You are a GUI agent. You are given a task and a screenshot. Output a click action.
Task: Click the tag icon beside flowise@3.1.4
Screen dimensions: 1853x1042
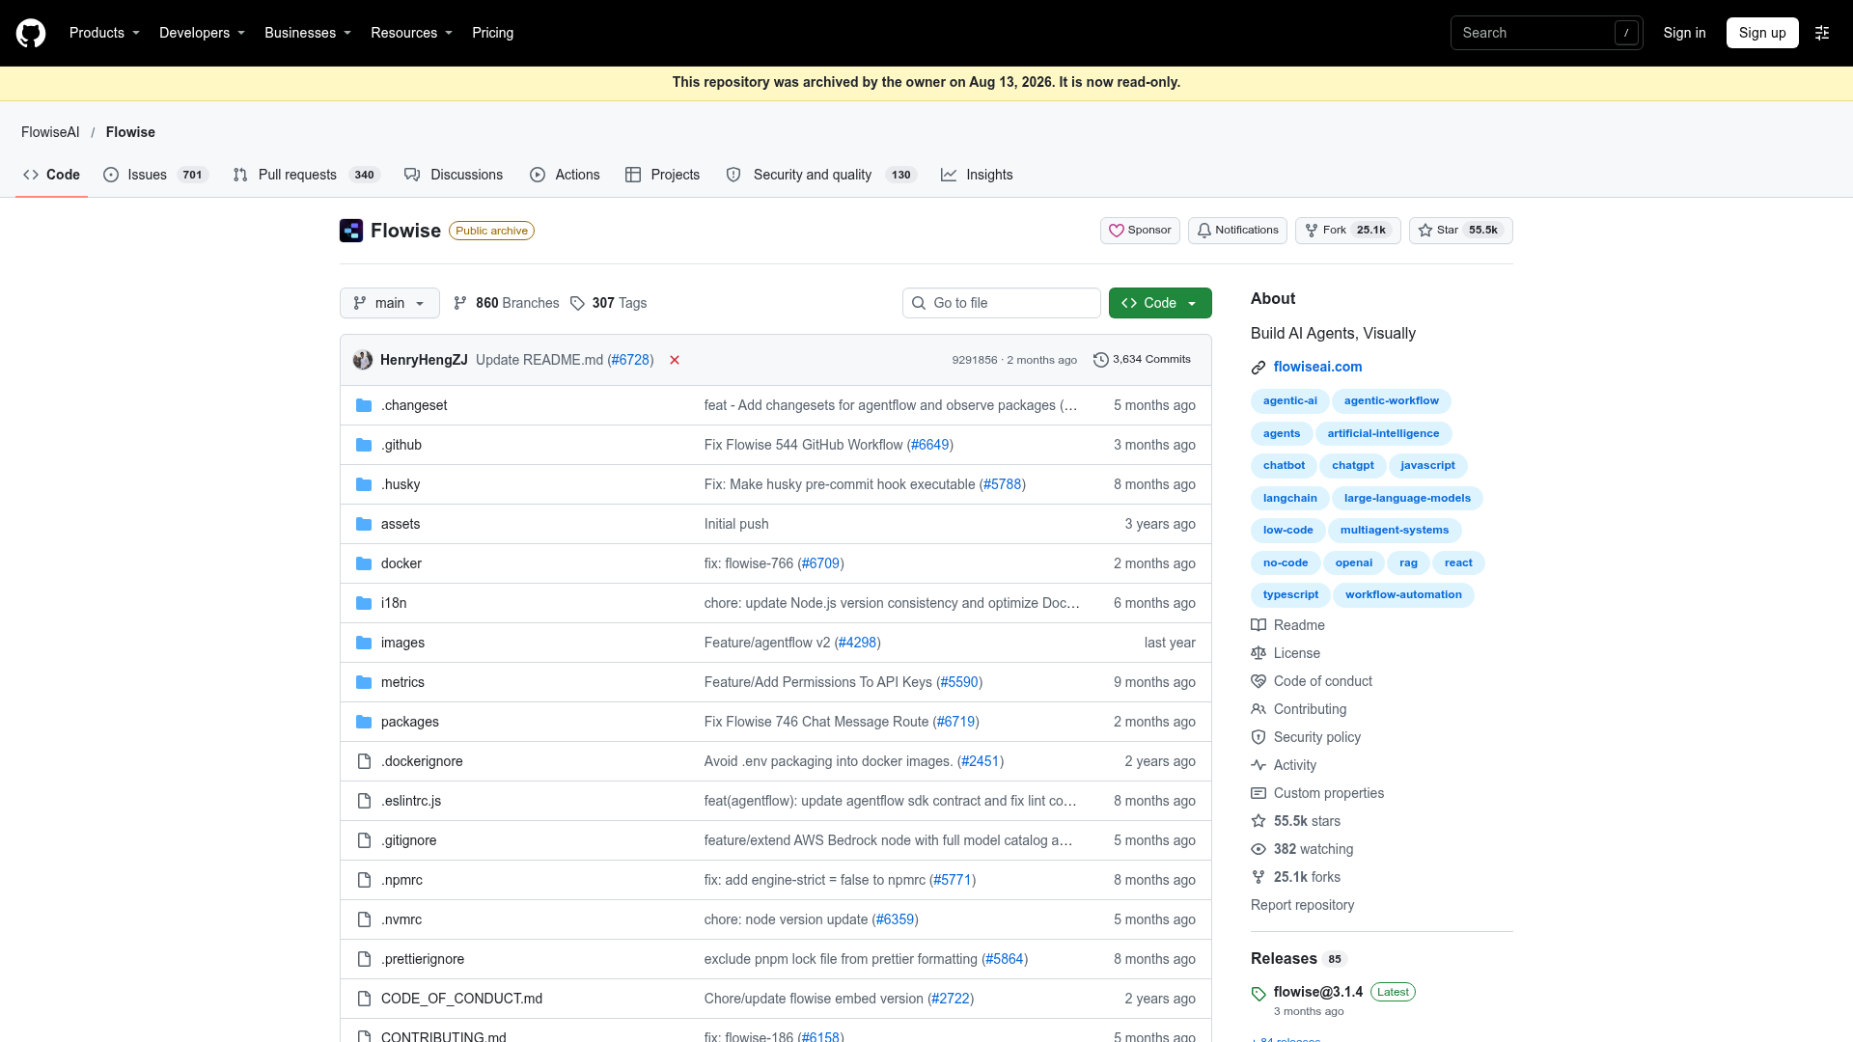(1258, 994)
